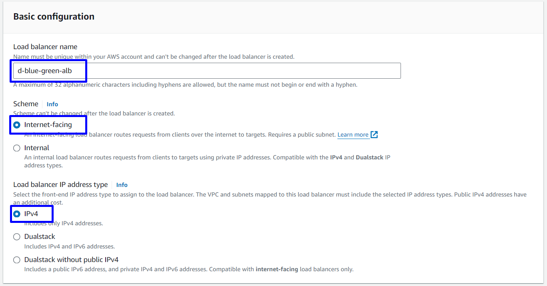
Task: Click the 'Includes IPv4 and IPv6 addresses' description
Action: pyautogui.click(x=70, y=246)
